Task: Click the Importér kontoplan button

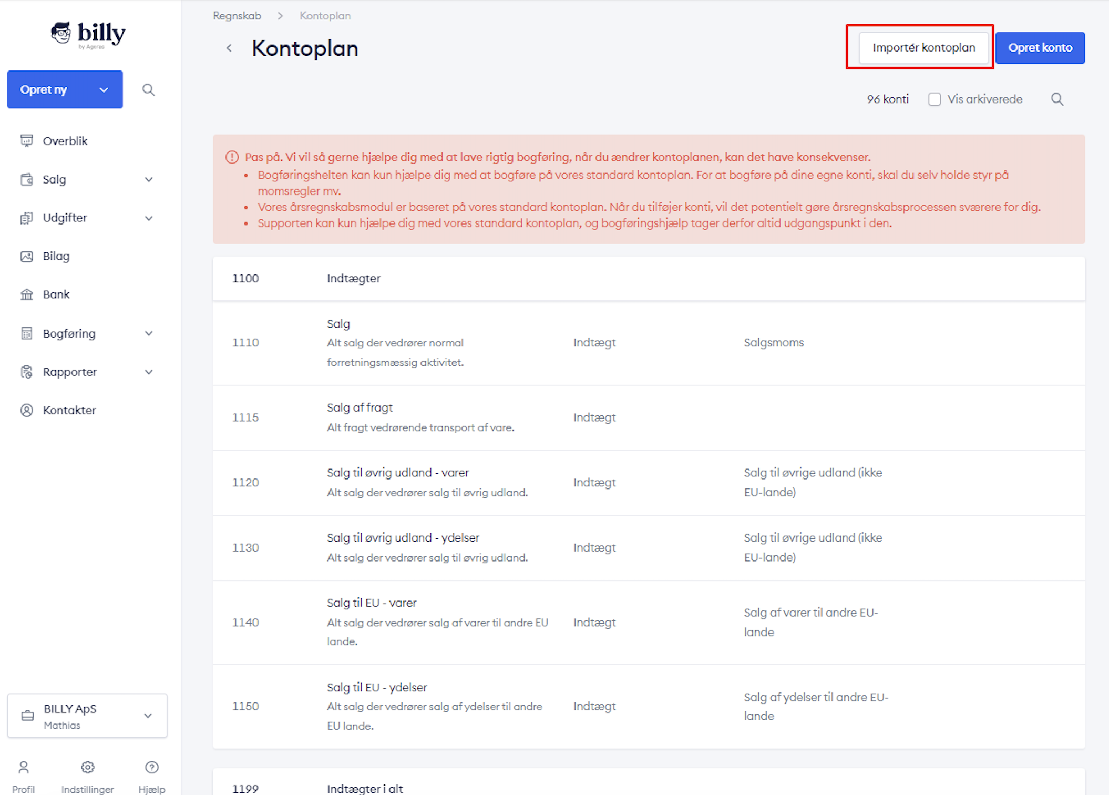Action: tap(923, 48)
